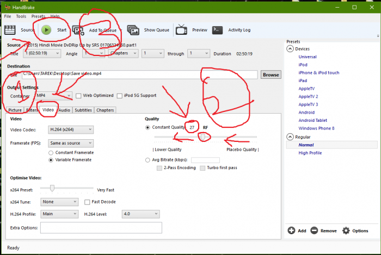
Task: Open the x264 Tune dropdown
Action: click(59, 202)
